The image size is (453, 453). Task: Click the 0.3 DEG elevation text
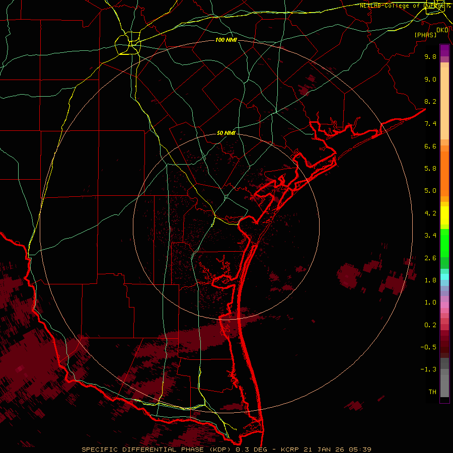click(x=251, y=449)
